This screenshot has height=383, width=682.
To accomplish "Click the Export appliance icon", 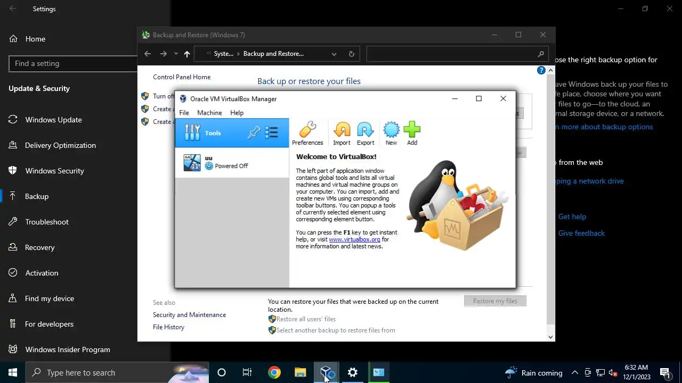I will click(x=366, y=133).
